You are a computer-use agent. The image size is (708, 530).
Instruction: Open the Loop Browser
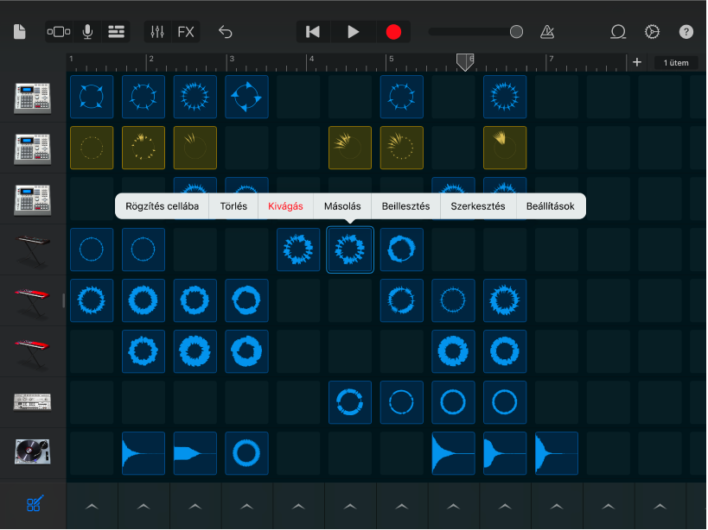pos(617,31)
